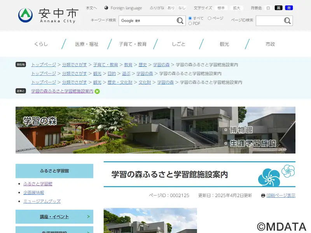Click the page ID text 0002125
Image resolution: width=311 pixels, height=233 pixels.
tap(180, 196)
